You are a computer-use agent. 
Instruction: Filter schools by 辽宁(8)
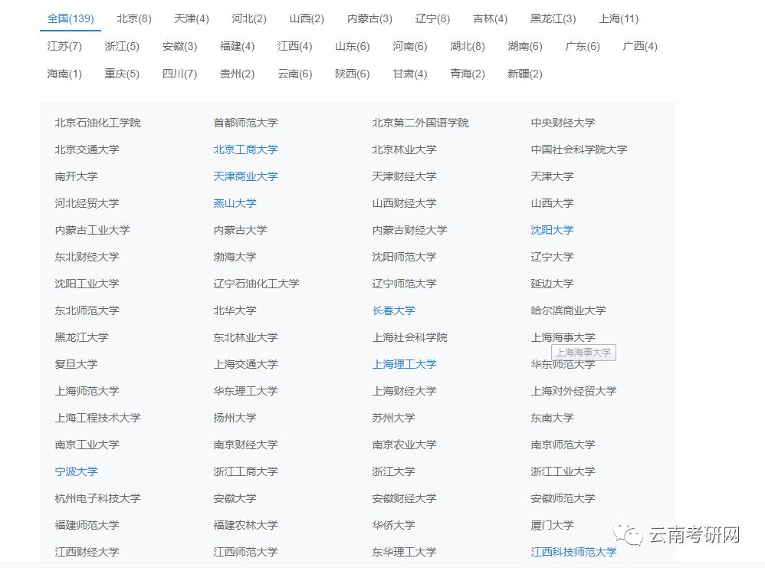[432, 18]
